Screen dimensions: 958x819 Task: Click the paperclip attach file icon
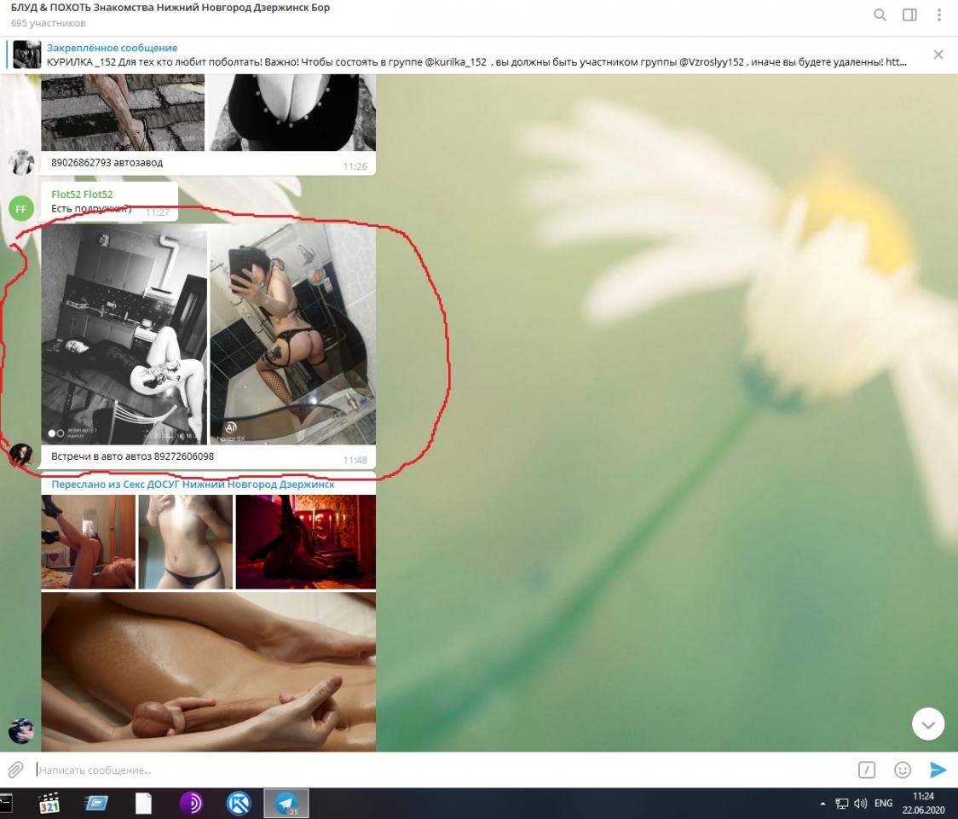[x=15, y=770]
